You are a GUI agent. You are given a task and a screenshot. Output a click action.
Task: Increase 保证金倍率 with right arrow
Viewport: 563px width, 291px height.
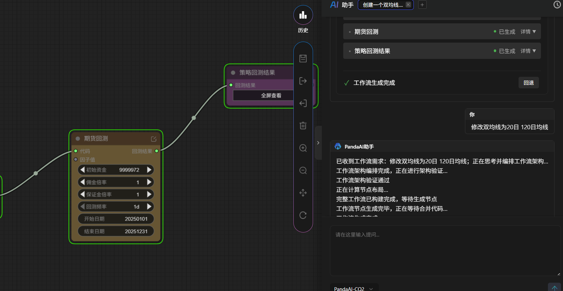[149, 194]
